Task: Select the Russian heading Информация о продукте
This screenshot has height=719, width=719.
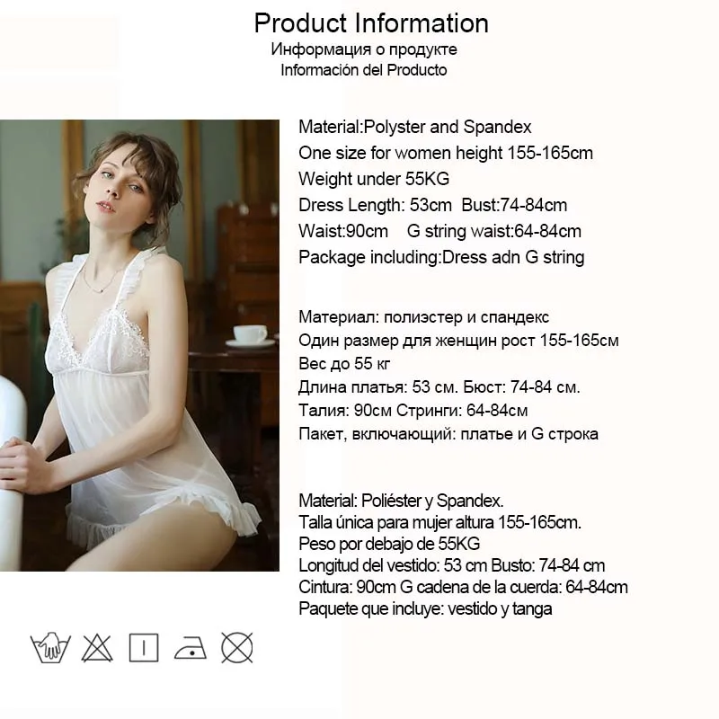Action: [x=364, y=49]
